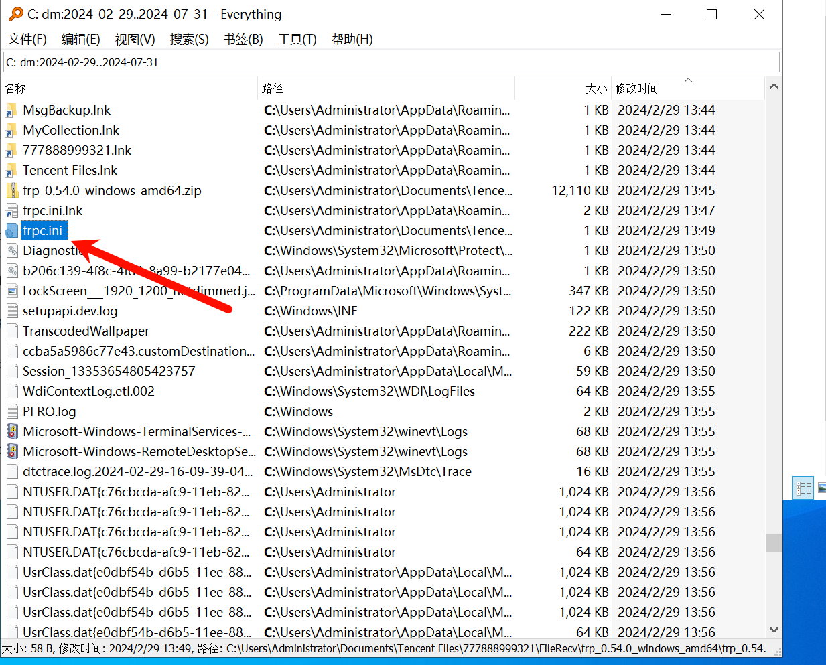Open the 书签(B) menu
826x665 pixels.
pyautogui.click(x=243, y=40)
